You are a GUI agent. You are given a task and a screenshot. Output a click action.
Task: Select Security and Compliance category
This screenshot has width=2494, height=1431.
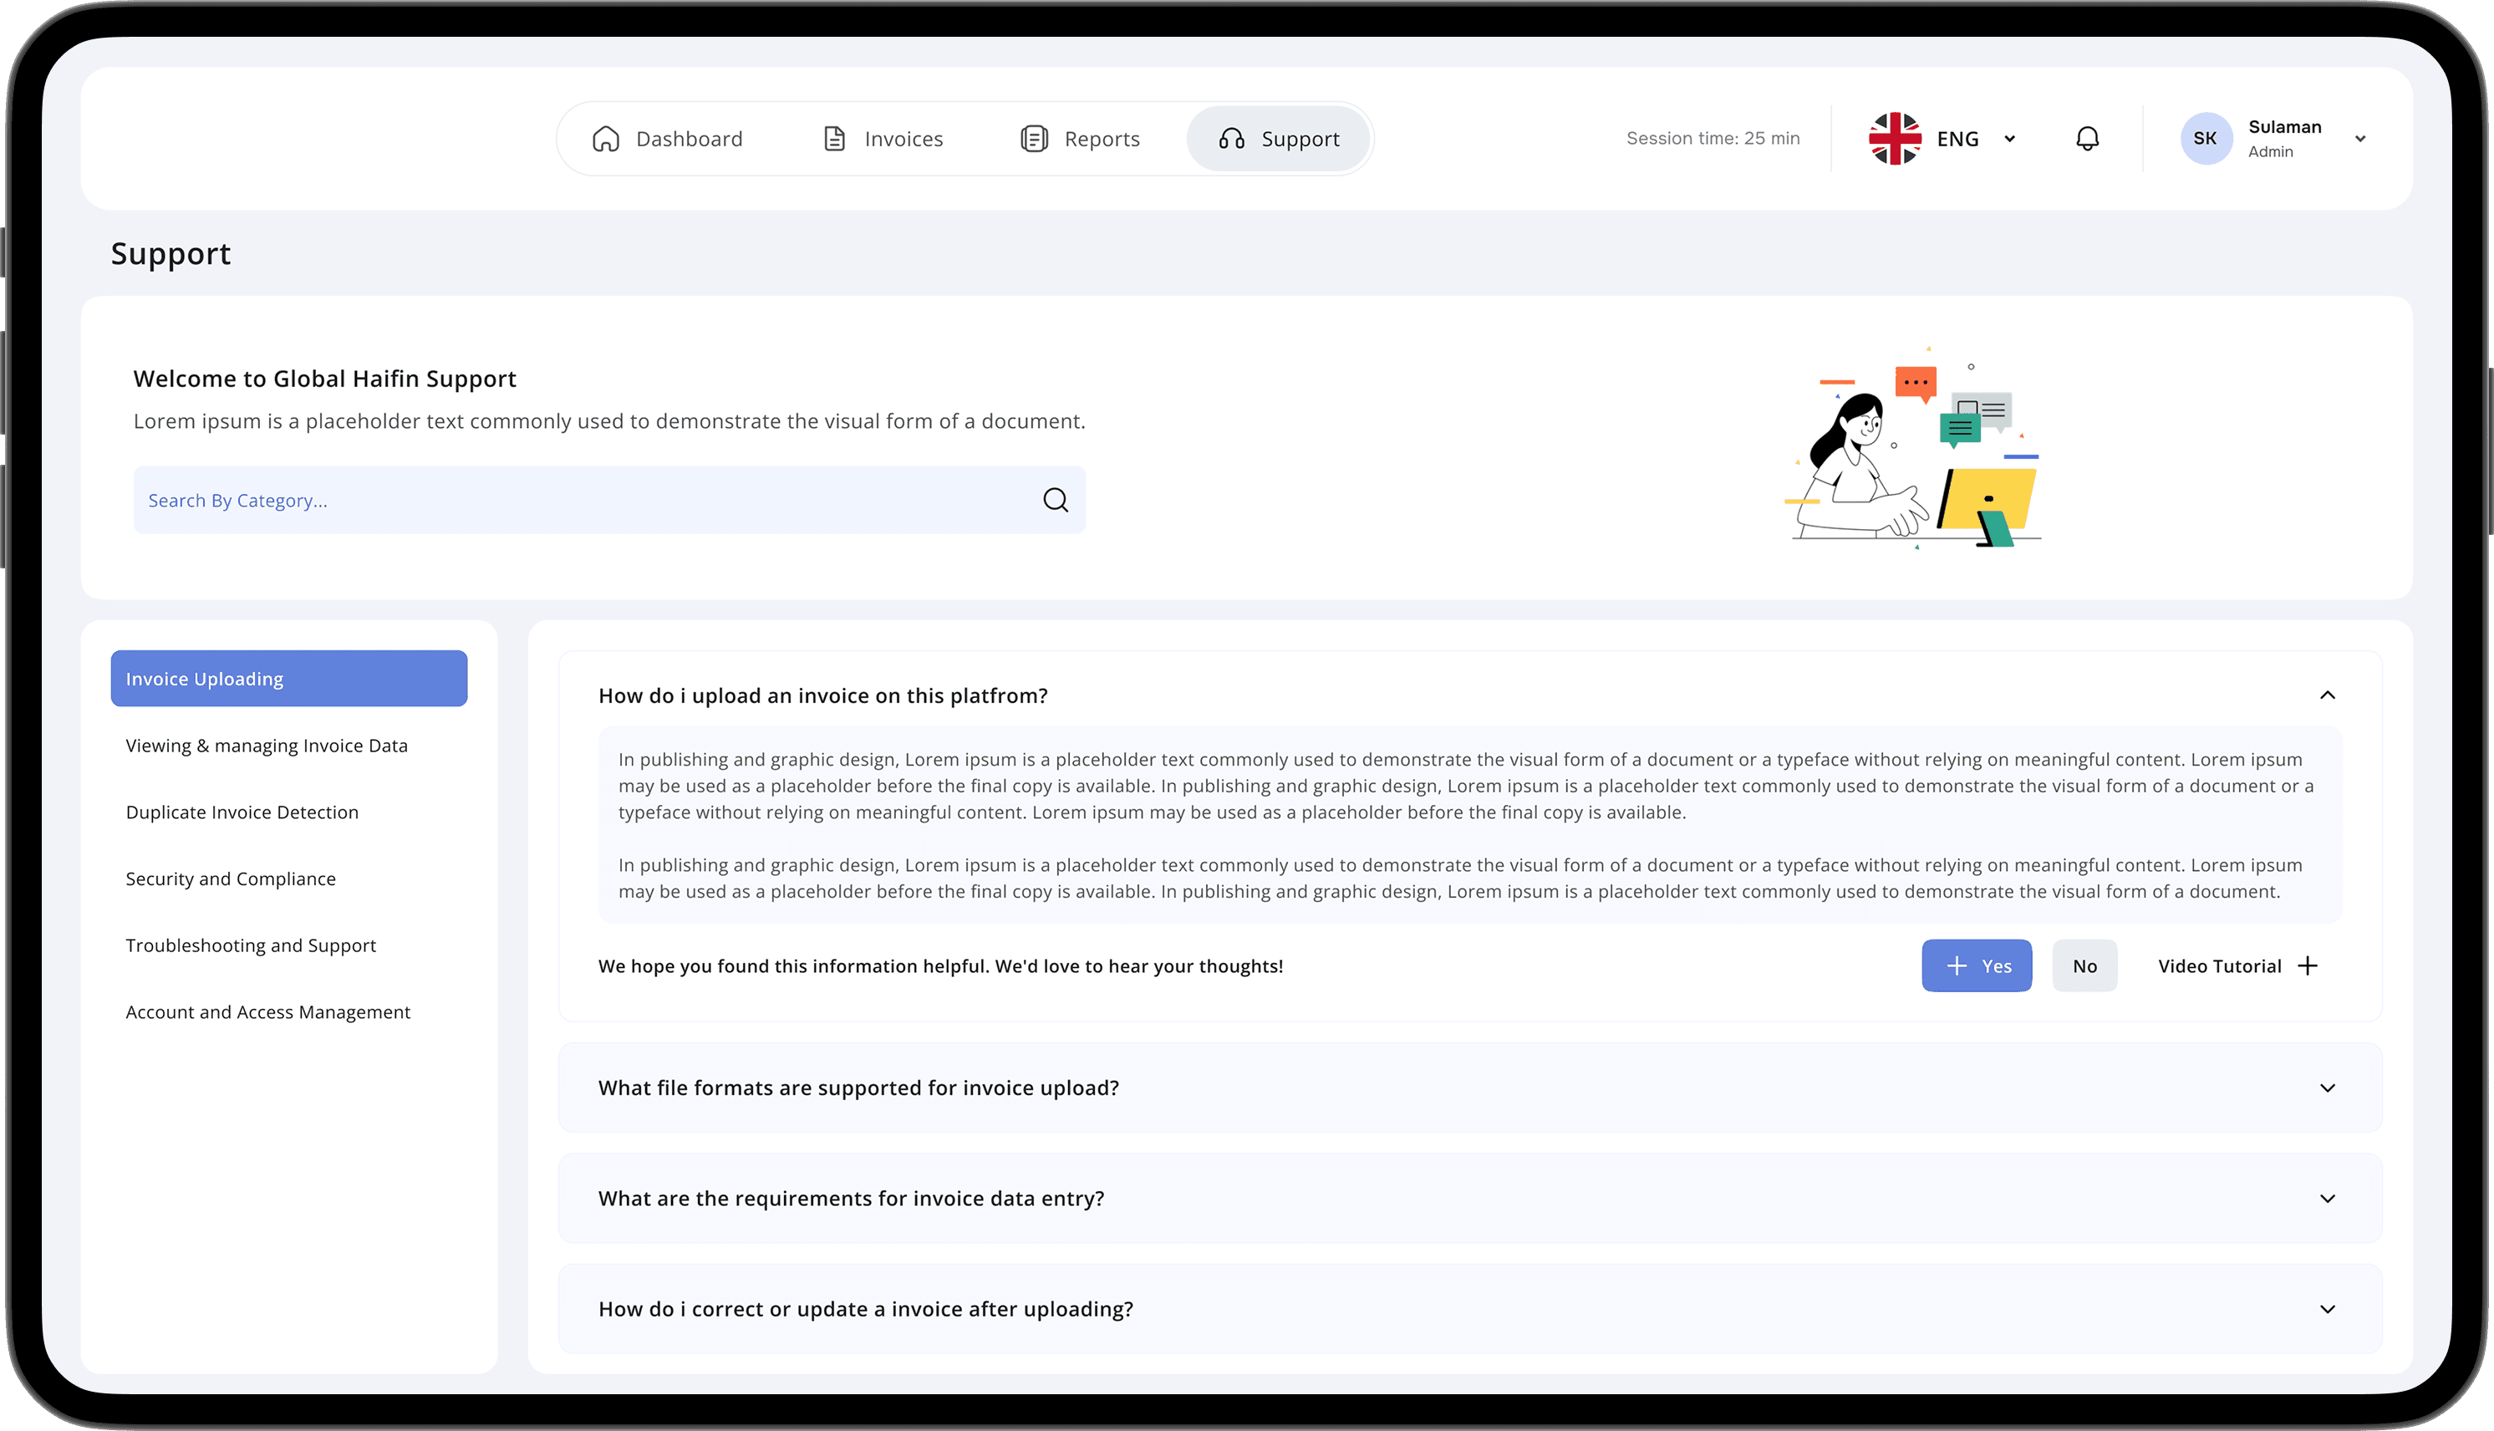click(231, 878)
